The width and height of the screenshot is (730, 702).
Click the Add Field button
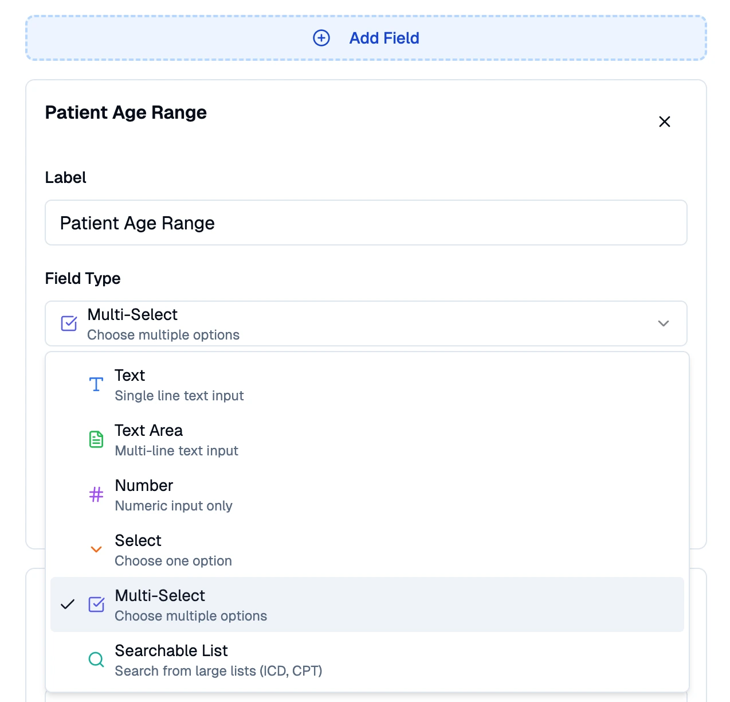[x=366, y=38]
